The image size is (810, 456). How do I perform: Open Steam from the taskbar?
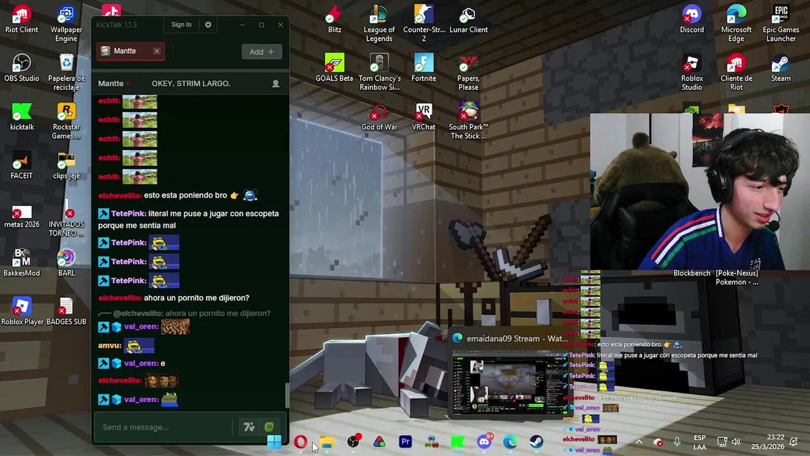pyautogui.click(x=537, y=442)
